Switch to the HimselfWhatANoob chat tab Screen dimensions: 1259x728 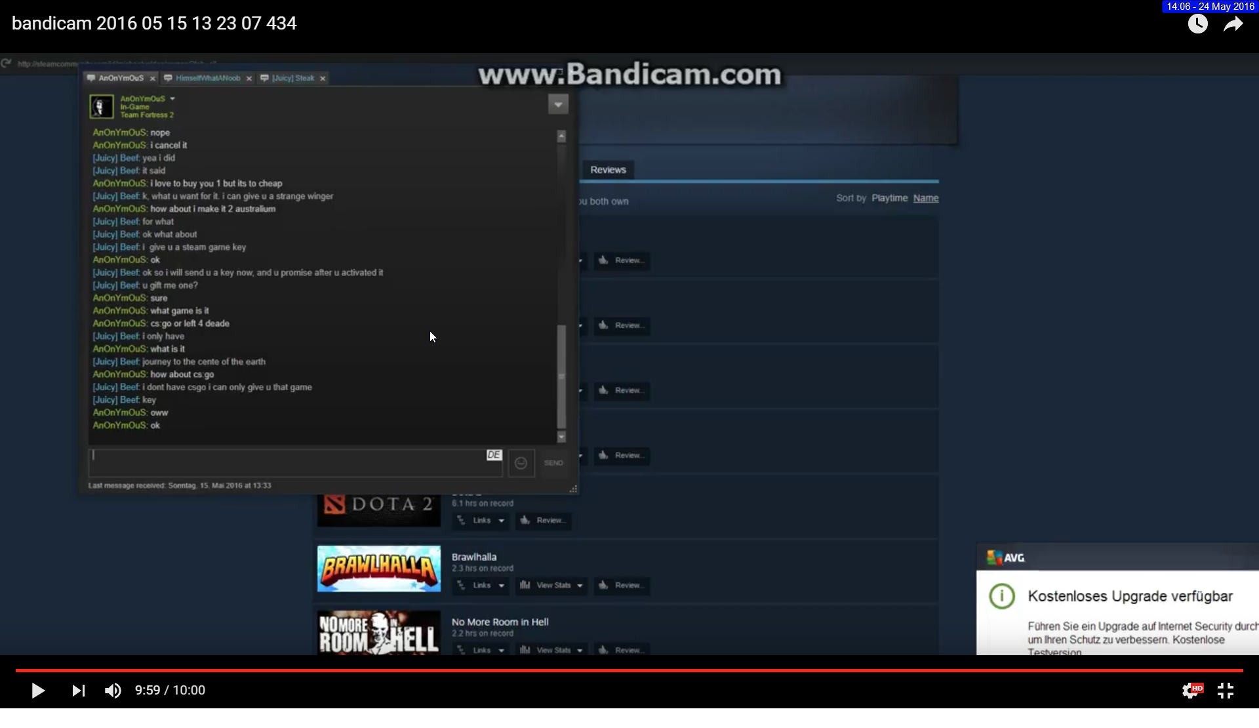click(x=207, y=78)
